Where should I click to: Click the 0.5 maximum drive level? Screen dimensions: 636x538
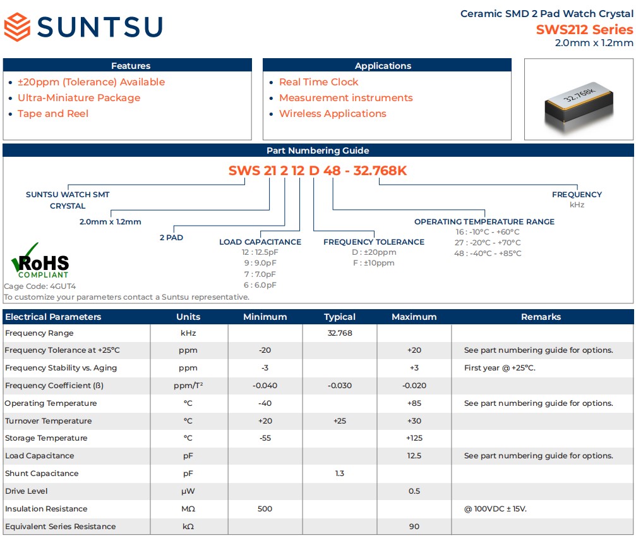[x=414, y=491]
